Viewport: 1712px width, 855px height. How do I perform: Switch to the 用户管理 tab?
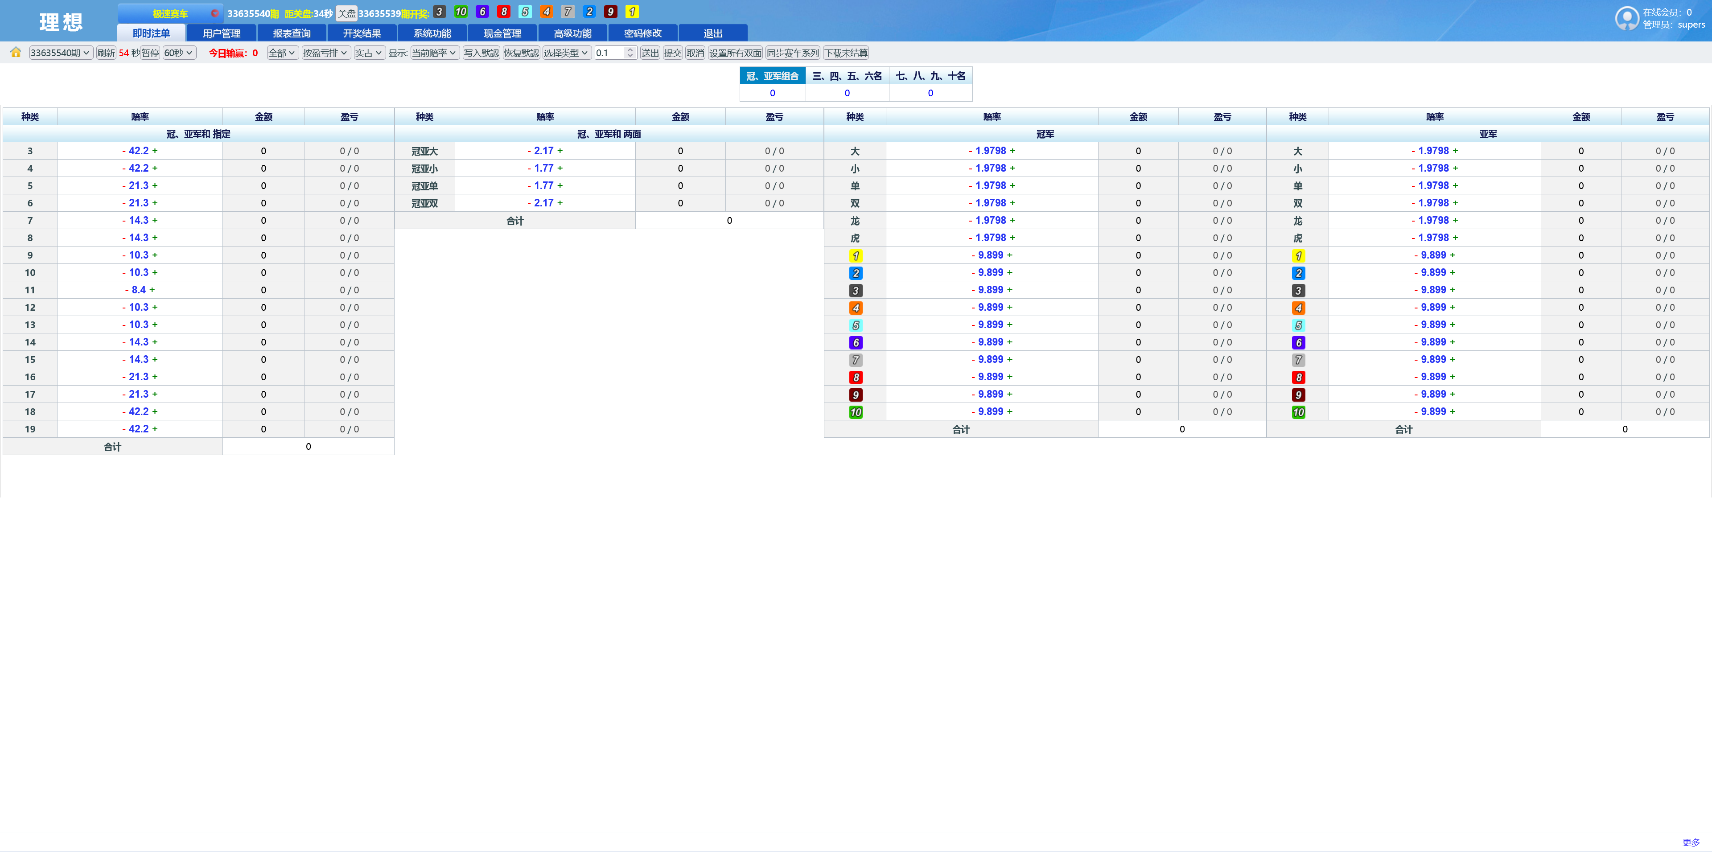221,33
